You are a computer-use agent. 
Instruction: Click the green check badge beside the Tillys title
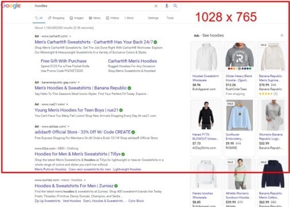click(x=123, y=154)
